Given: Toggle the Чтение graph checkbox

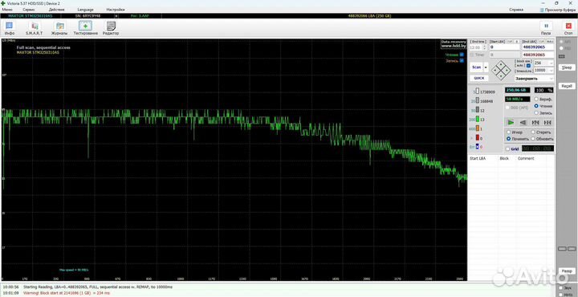Looking at the screenshot, I should pyautogui.click(x=462, y=55).
